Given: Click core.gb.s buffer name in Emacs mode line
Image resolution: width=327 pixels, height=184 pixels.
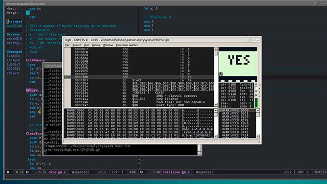Looking at the screenshot, I should [56, 173].
